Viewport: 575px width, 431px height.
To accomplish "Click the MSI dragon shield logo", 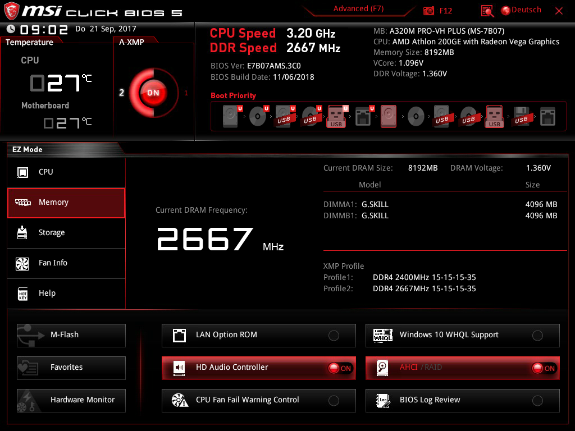I will pos(11,11).
